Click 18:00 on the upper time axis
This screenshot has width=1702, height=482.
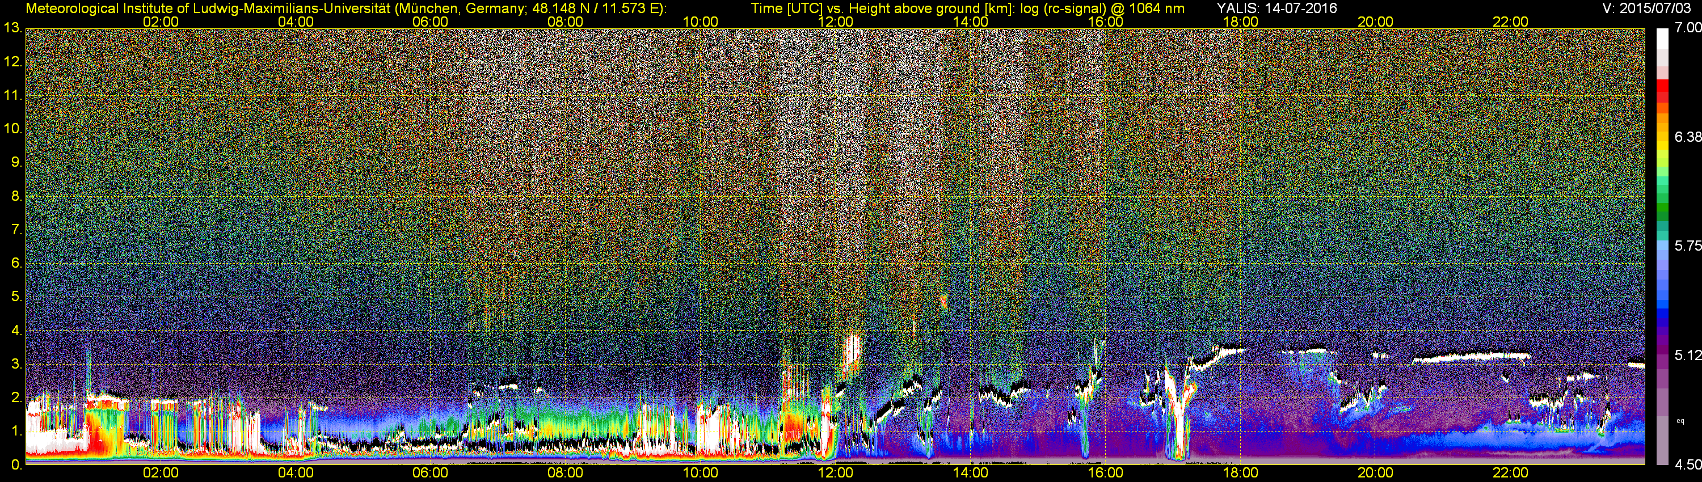1240,22
